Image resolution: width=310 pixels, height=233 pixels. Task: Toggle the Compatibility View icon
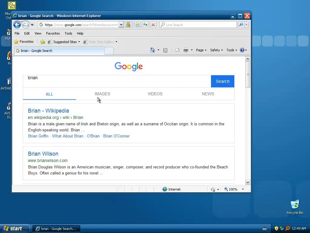point(137,25)
